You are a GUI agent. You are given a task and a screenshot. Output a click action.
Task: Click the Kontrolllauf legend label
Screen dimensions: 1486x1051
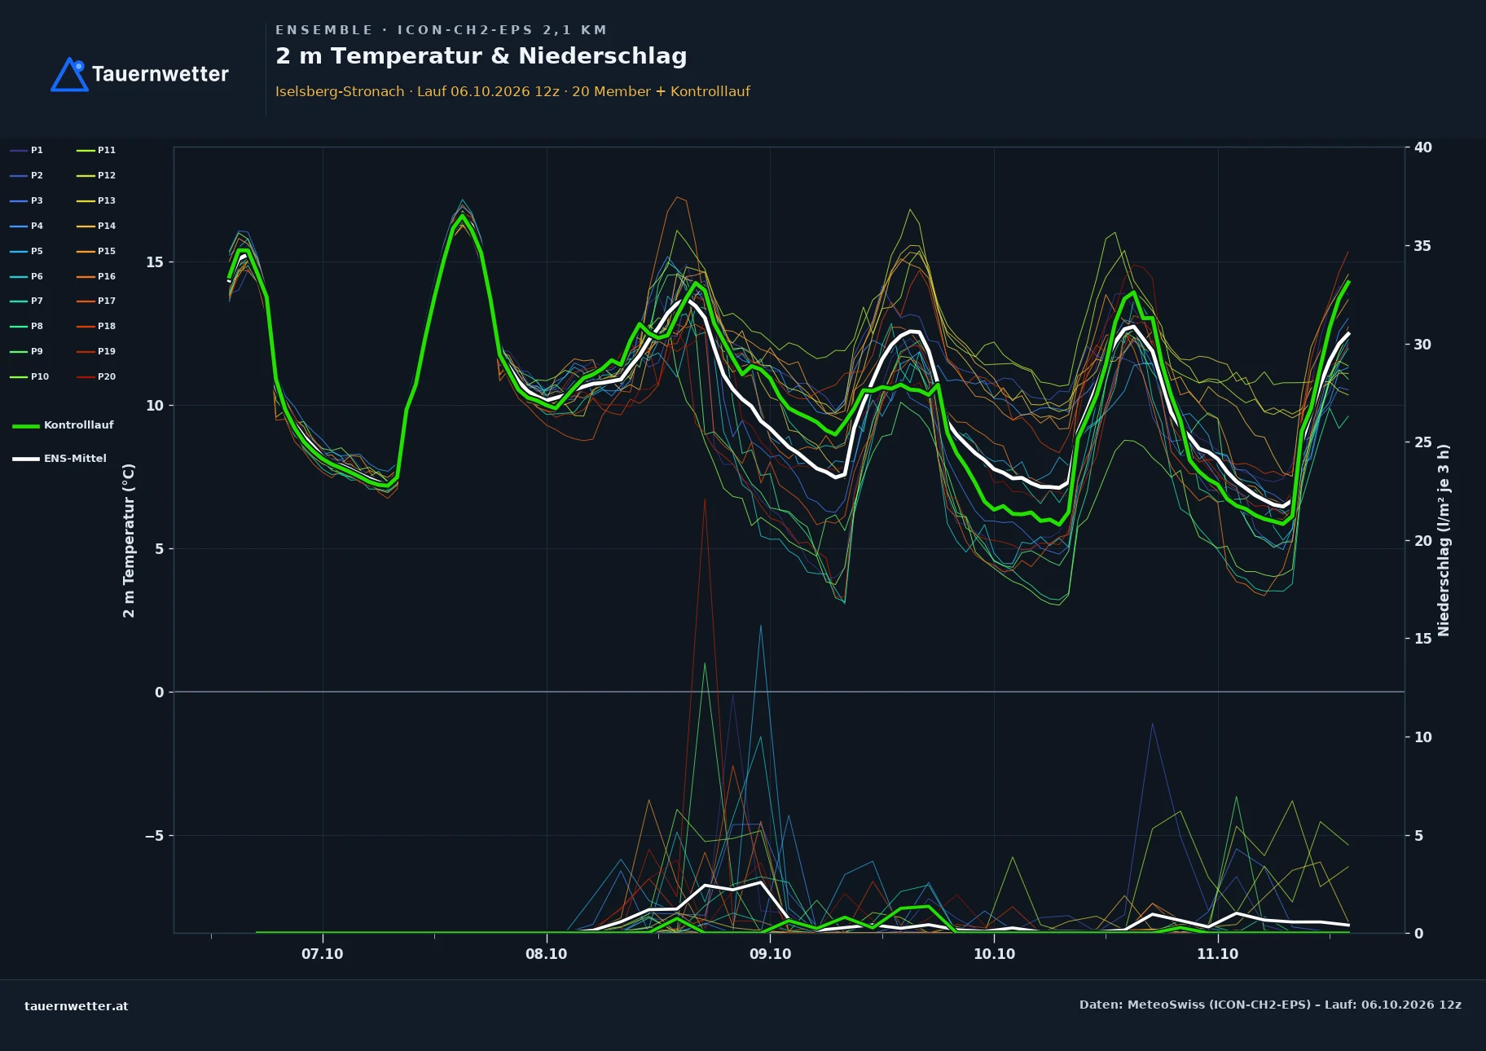(x=79, y=425)
